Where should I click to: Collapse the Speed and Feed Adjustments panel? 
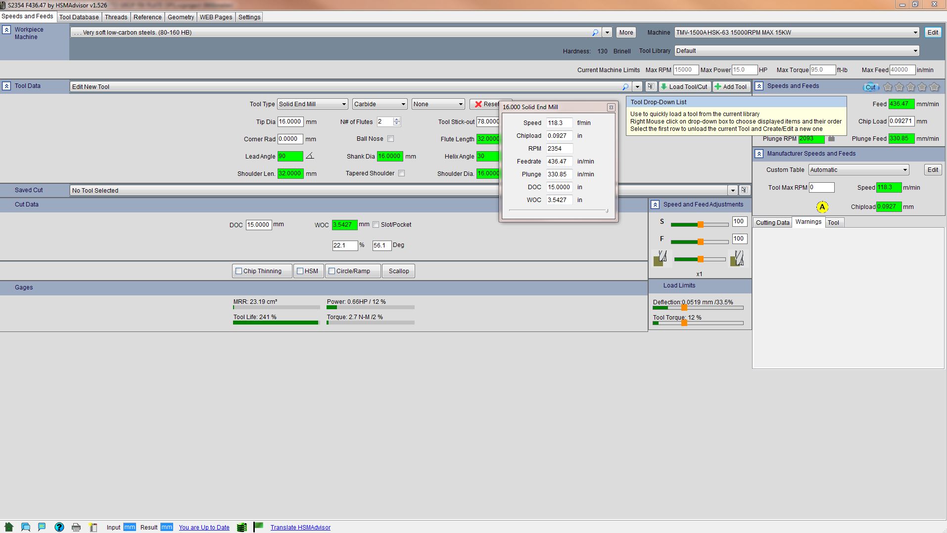(x=655, y=205)
